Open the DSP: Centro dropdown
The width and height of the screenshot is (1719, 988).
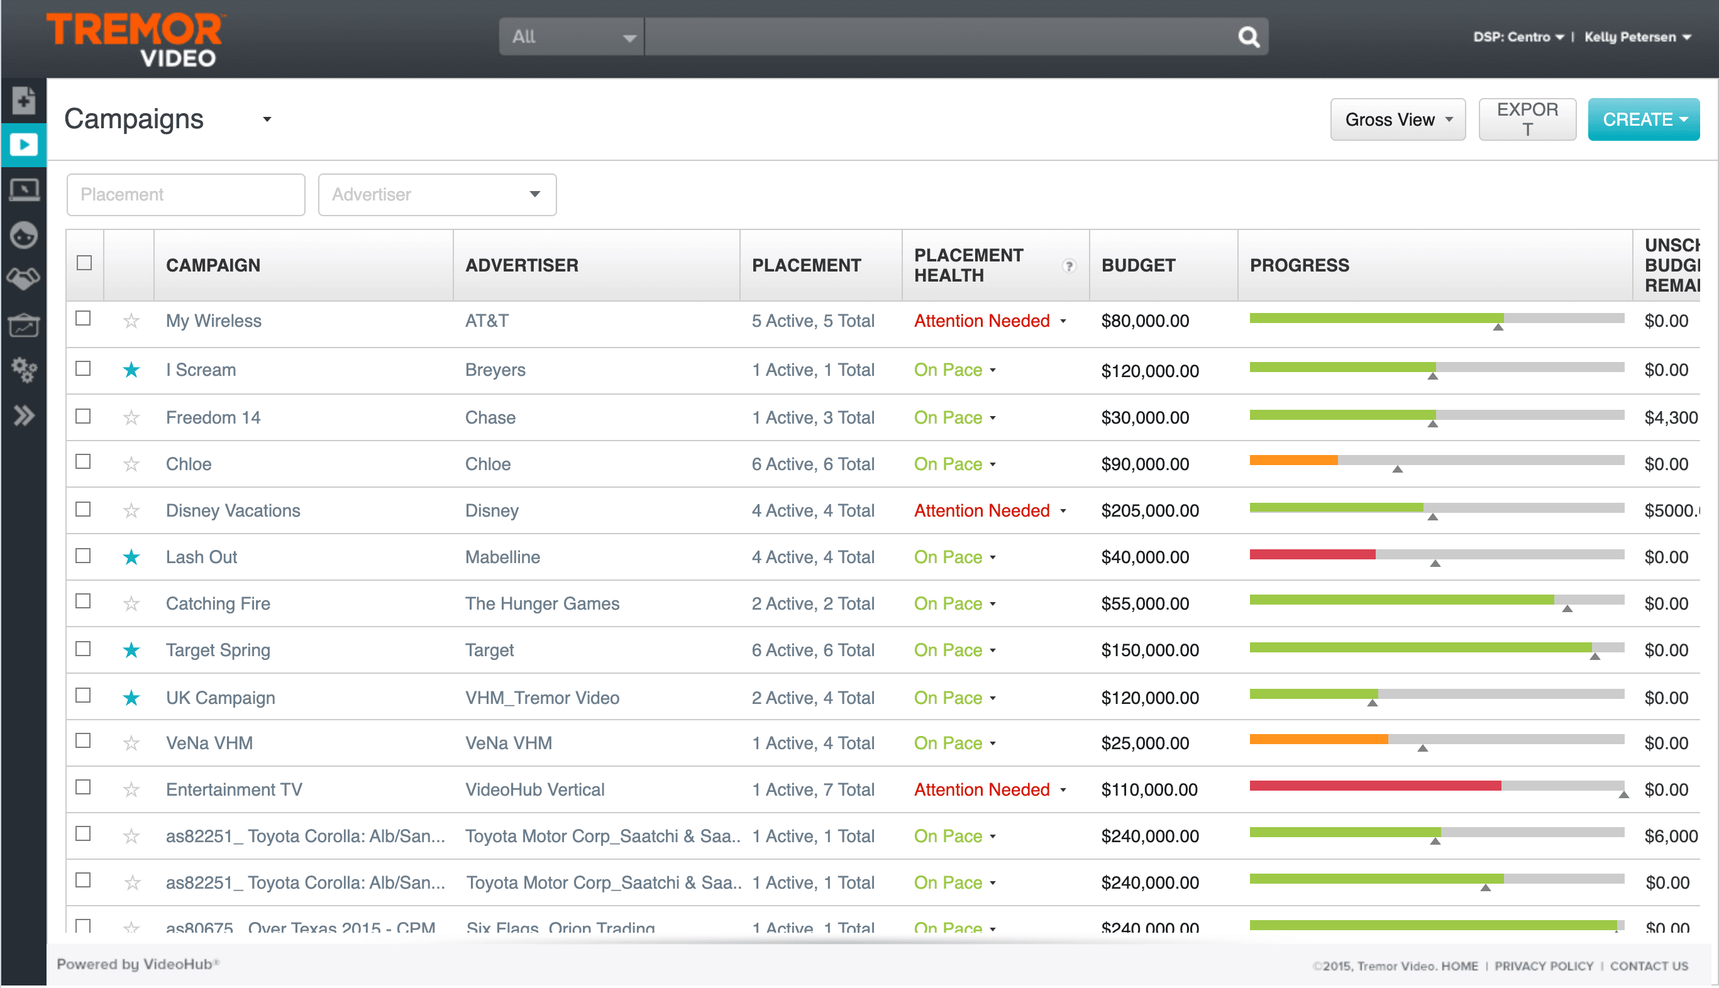pyautogui.click(x=1518, y=36)
